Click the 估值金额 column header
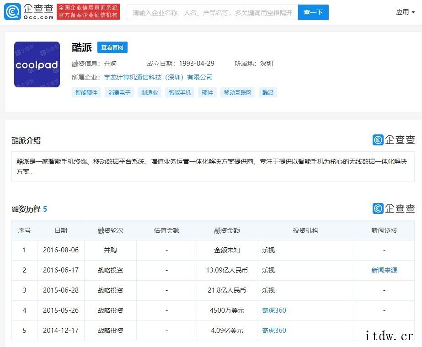This screenshot has height=347, width=422. (x=166, y=230)
